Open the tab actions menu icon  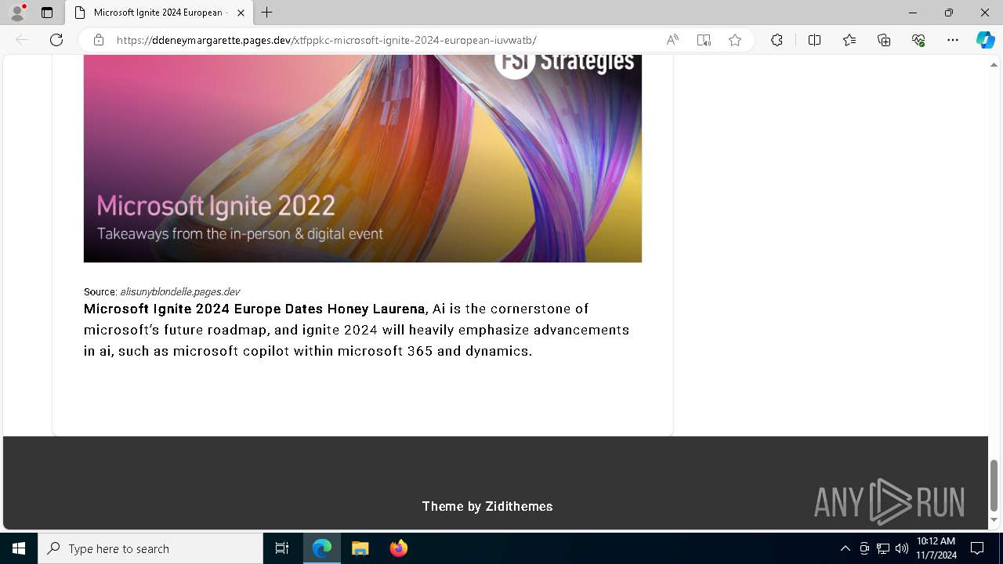pos(47,13)
